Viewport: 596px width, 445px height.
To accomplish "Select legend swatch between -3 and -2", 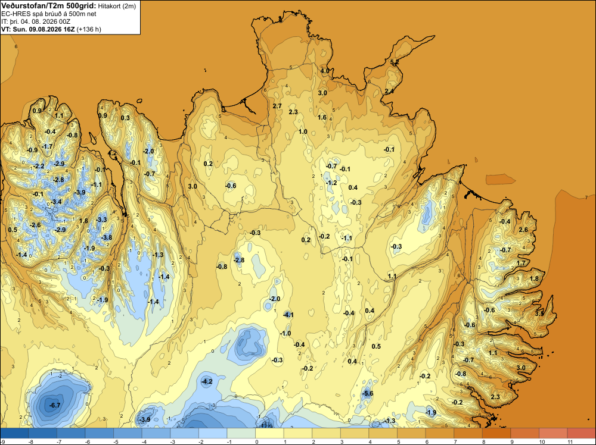I will pyautogui.click(x=184, y=433).
